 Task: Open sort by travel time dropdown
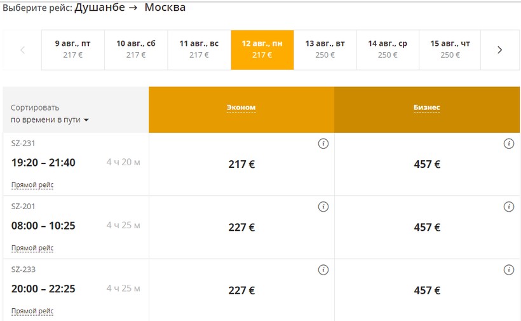click(x=50, y=120)
